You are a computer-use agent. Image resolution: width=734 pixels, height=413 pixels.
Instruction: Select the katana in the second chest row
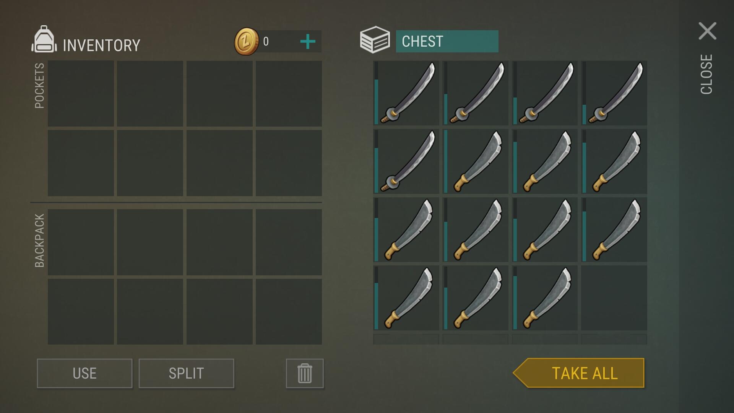pyautogui.click(x=406, y=161)
